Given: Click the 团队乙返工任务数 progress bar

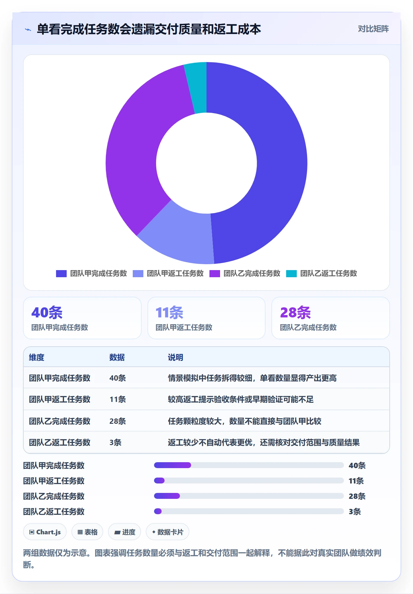Looking at the screenshot, I should coord(249,511).
